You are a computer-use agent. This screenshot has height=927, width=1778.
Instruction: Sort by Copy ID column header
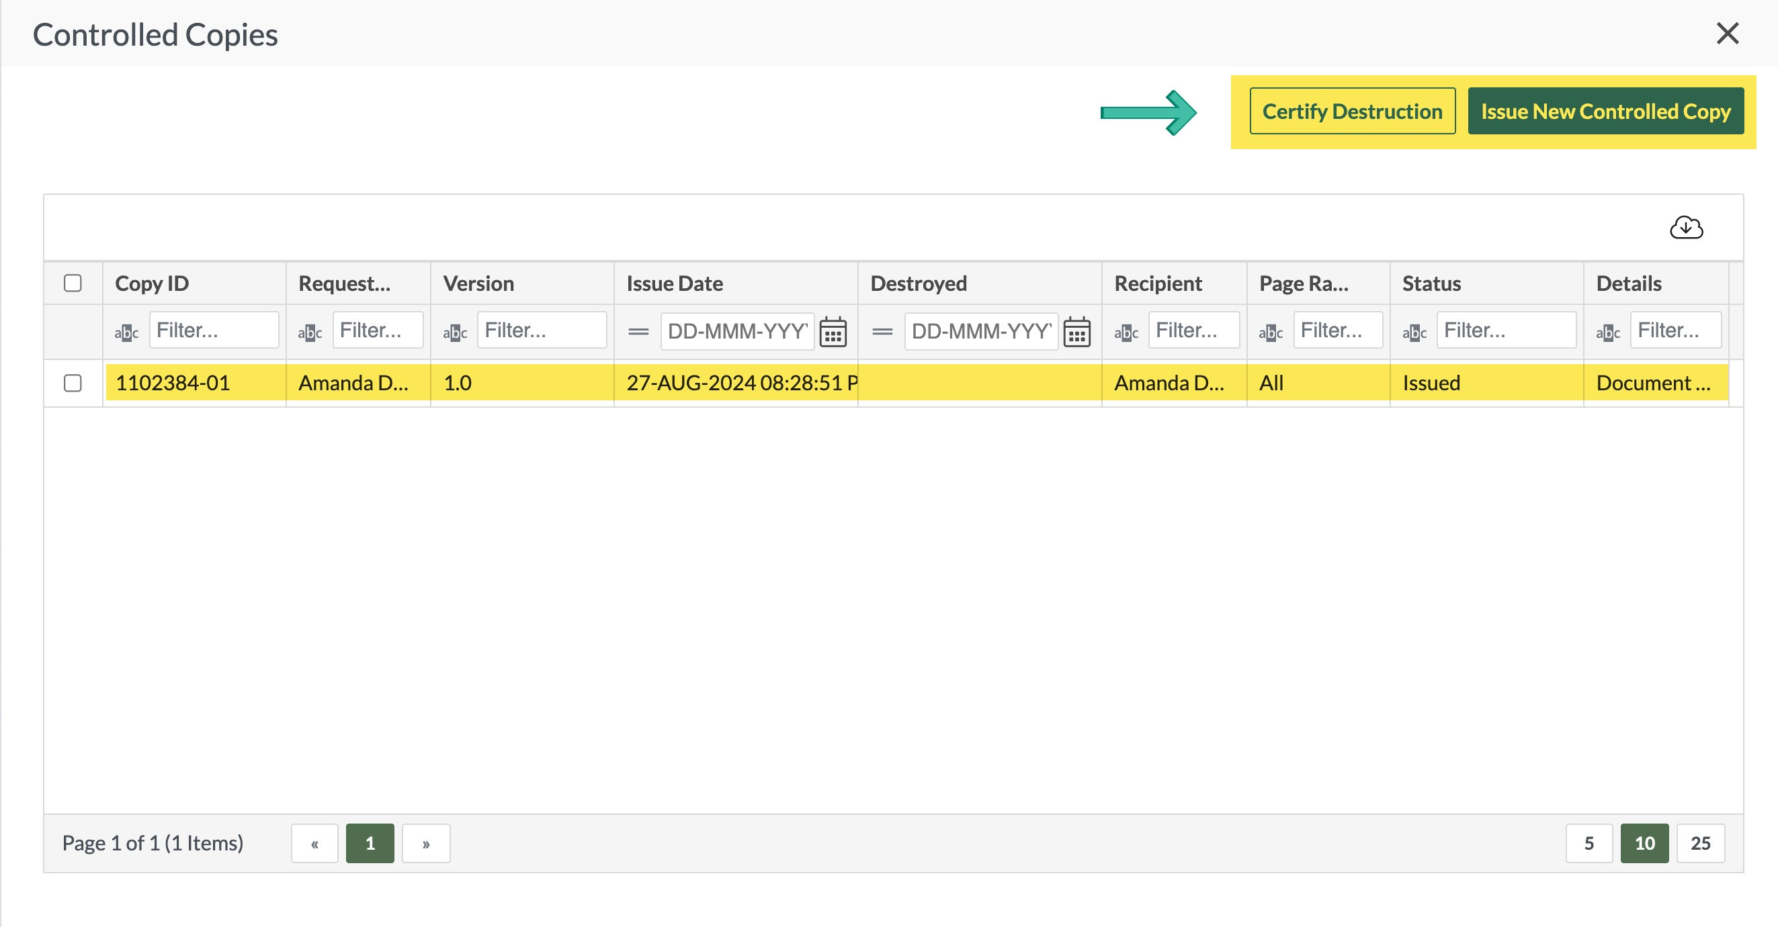[195, 283]
